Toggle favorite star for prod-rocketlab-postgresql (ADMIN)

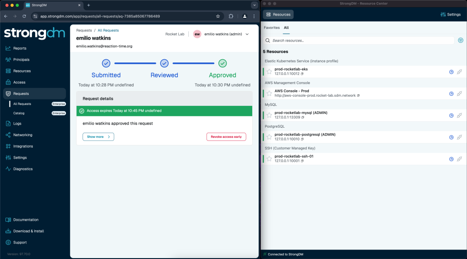pos(269,137)
